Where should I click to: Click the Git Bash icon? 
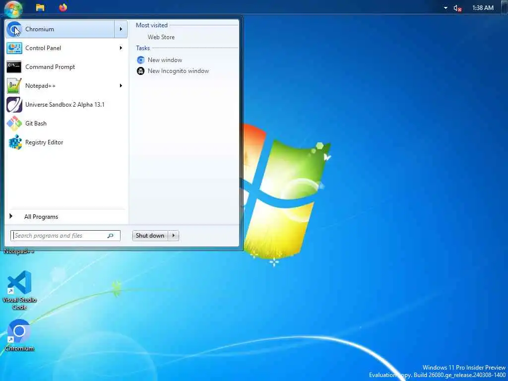coord(14,124)
